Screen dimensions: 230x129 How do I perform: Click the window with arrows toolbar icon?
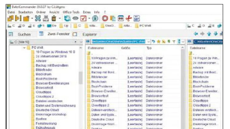pyautogui.click(x=121, y=18)
